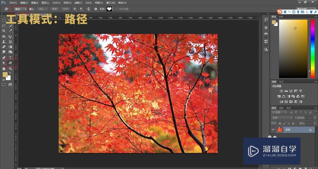Select the Horizontal Type tool
Viewport: 318px width, 169px height.
tap(10, 58)
